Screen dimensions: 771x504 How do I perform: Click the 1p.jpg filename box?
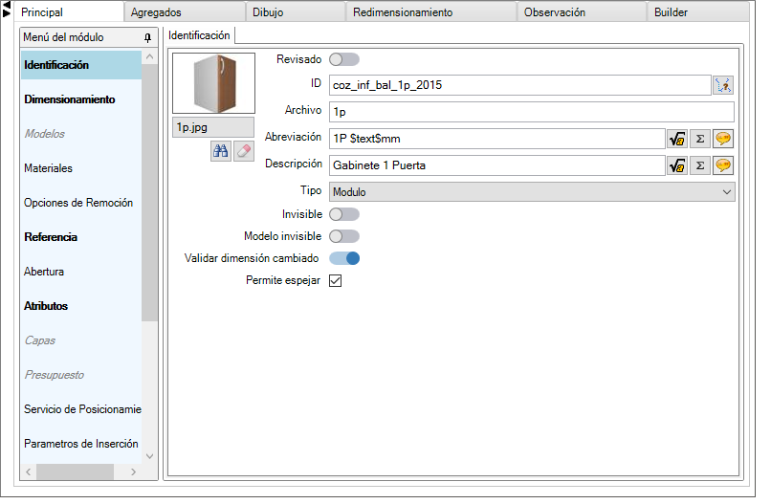(x=213, y=127)
